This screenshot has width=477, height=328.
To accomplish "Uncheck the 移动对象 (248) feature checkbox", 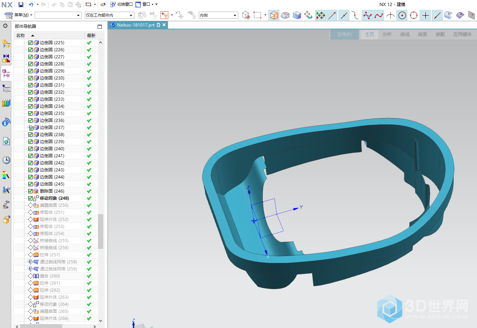I will pyautogui.click(x=30, y=198).
